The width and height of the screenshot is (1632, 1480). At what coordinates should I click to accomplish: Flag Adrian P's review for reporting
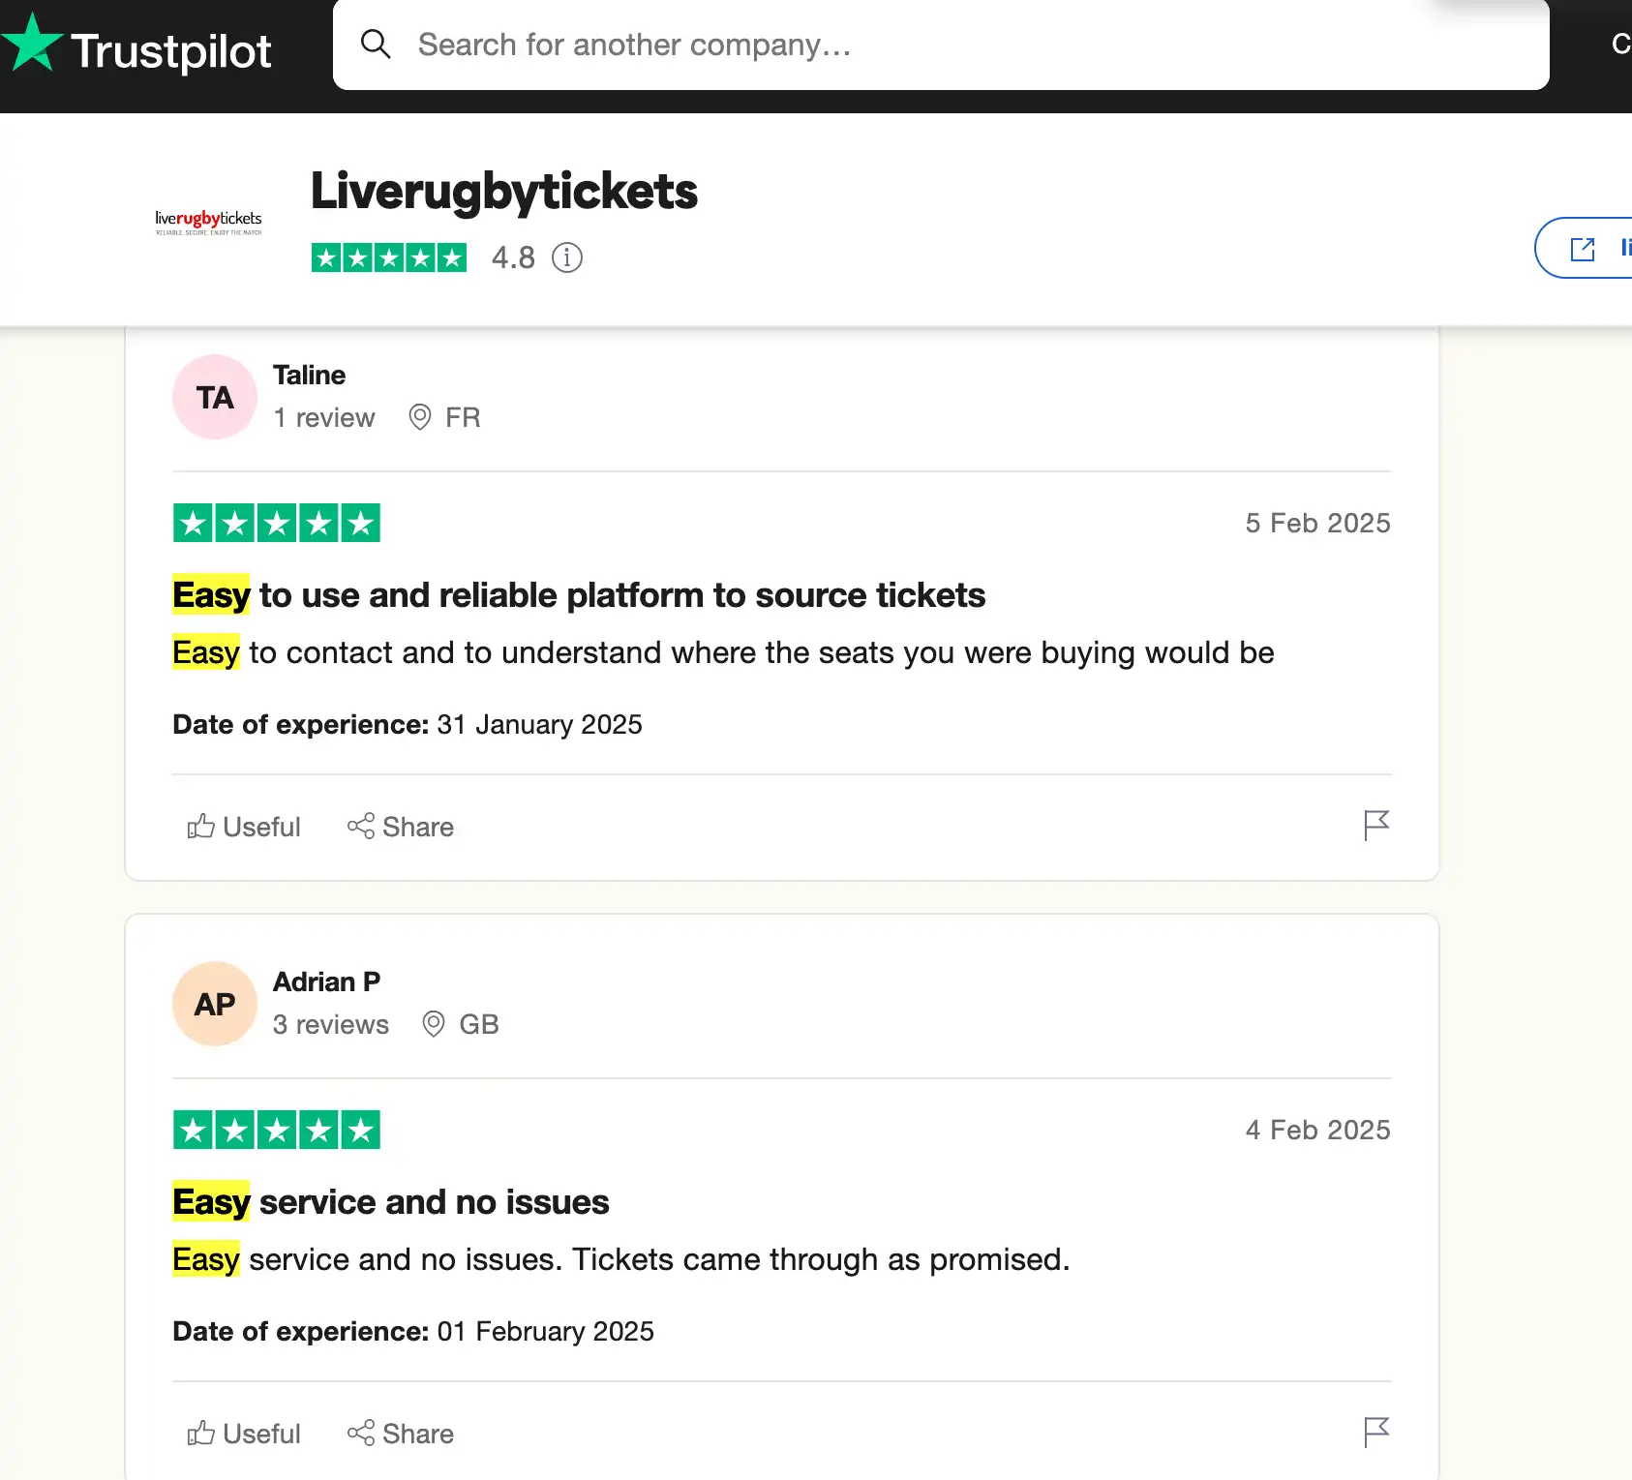pos(1375,1433)
